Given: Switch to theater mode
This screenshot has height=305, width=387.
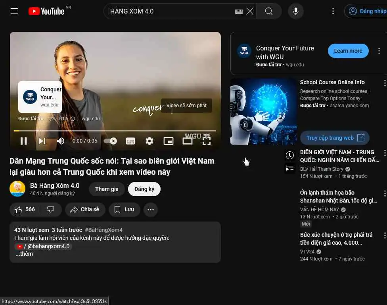Looking at the screenshot, I should tap(187, 141).
